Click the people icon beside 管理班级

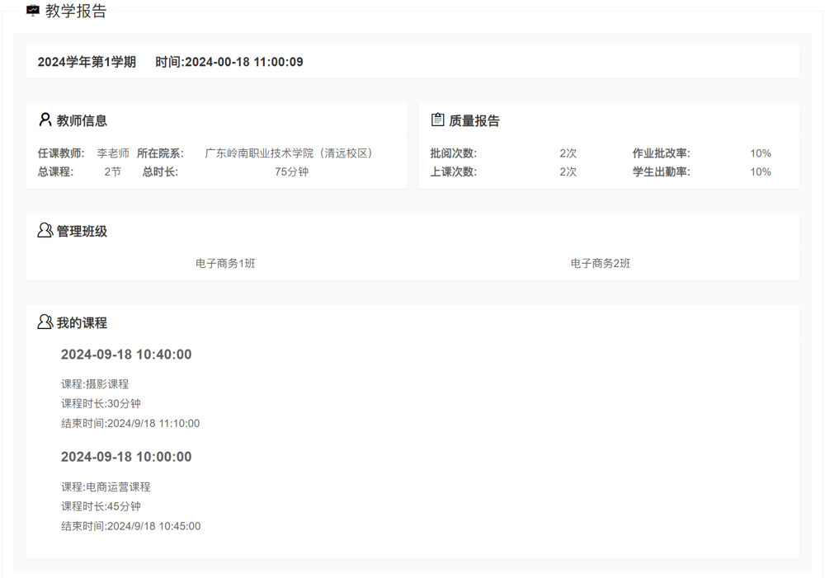point(45,231)
